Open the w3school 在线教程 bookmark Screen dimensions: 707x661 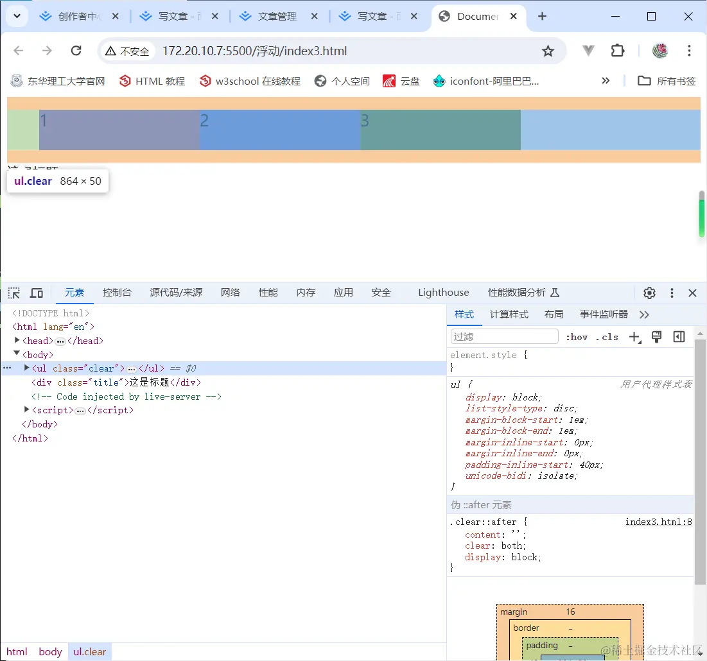tap(250, 81)
